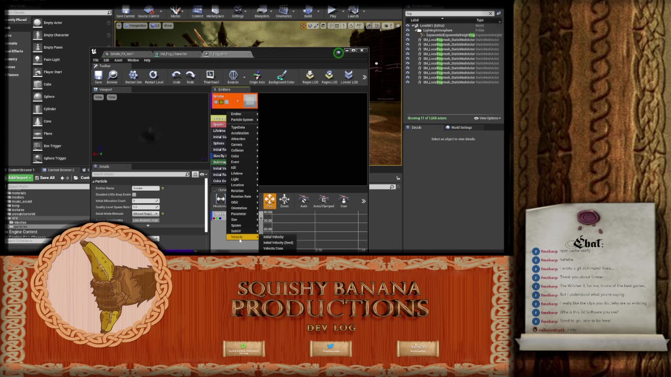The height and width of the screenshot is (377, 671).
Task: Choose Initial Velocity from submenu
Action: coord(273,237)
